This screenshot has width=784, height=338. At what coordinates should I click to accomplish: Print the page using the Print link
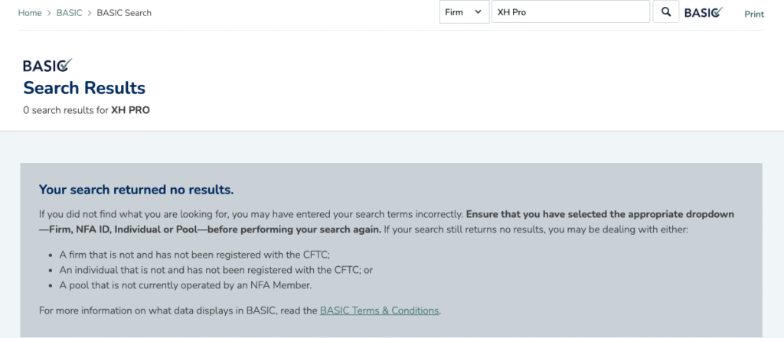[754, 14]
